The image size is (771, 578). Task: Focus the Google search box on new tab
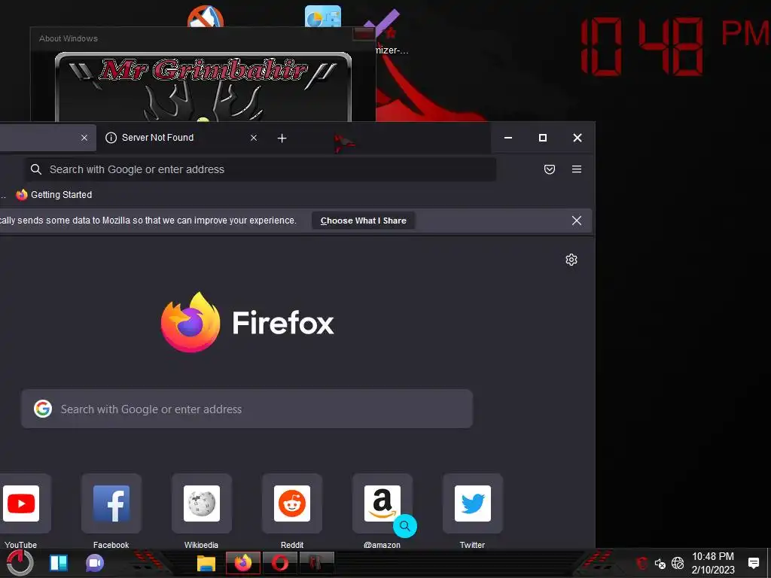(247, 409)
